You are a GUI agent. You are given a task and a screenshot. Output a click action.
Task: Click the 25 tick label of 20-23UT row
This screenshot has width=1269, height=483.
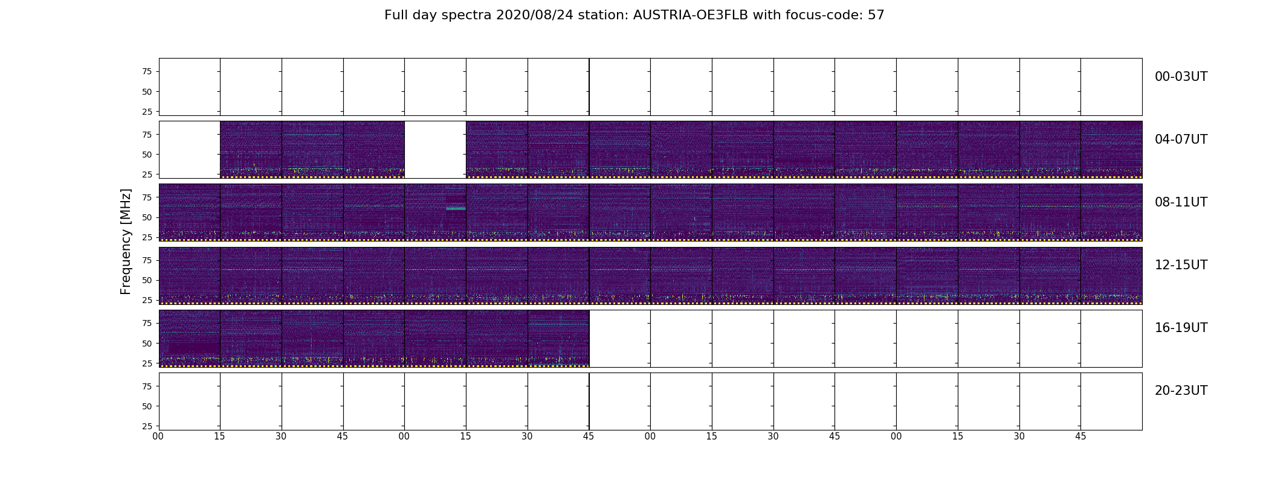coord(147,426)
